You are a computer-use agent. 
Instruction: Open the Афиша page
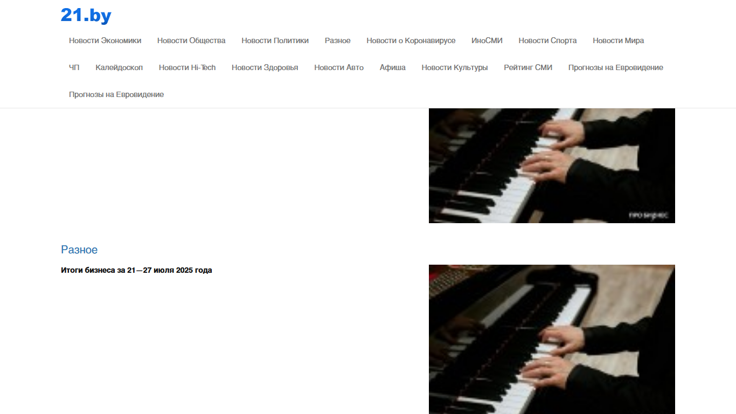point(393,67)
